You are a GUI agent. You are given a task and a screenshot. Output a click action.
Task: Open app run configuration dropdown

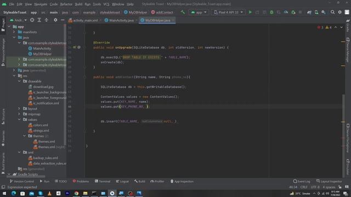199,12
